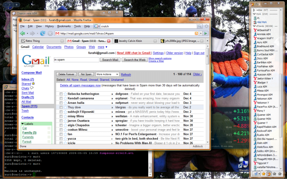Star the Rebecka hetherington message
The image size is (287, 179).
click(65, 94)
